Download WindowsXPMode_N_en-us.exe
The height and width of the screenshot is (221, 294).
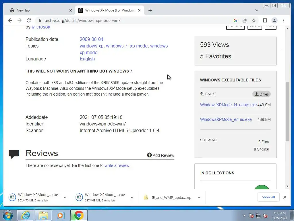tap(228, 105)
